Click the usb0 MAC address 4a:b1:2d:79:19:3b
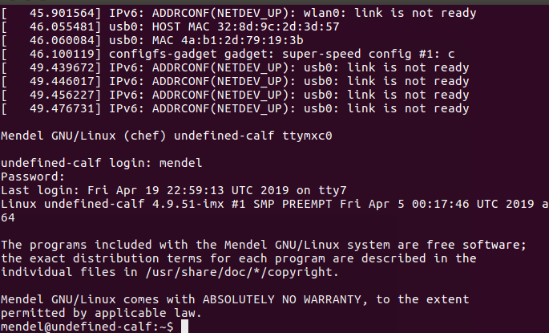Image resolution: width=549 pixels, height=333 pixels. coord(242,40)
